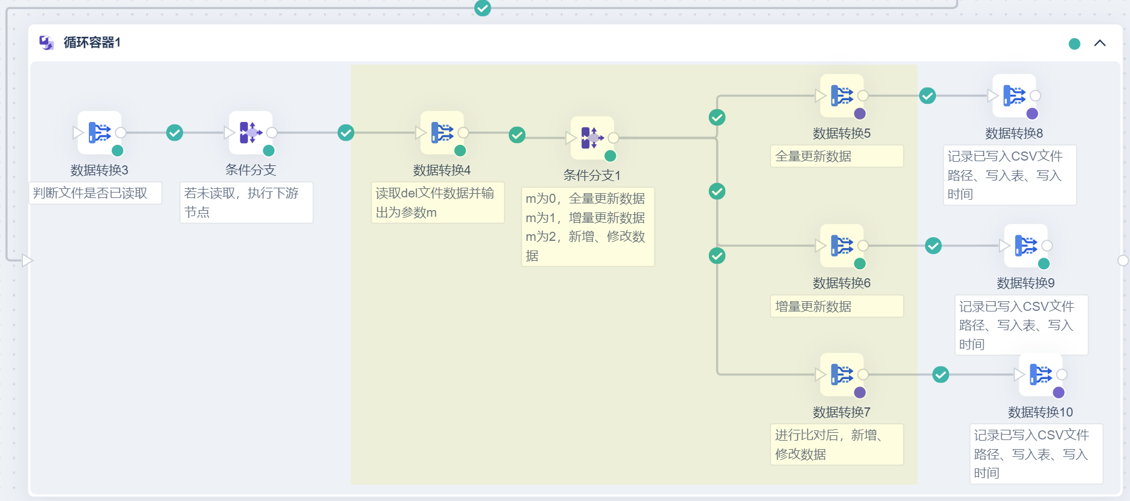This screenshot has width=1130, height=501.
Task: Click the output port circle of 数据转换4
Action: (463, 132)
